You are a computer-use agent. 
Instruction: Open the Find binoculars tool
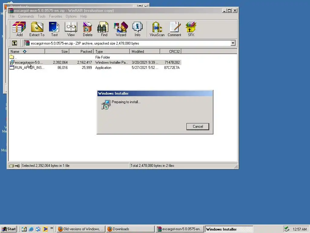(104, 29)
